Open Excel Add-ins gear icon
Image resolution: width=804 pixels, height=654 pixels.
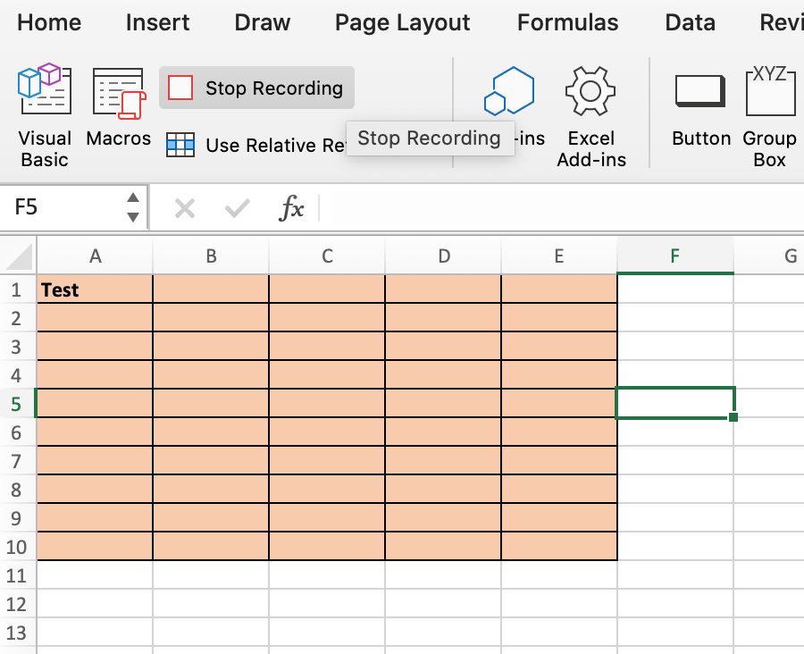tap(590, 116)
